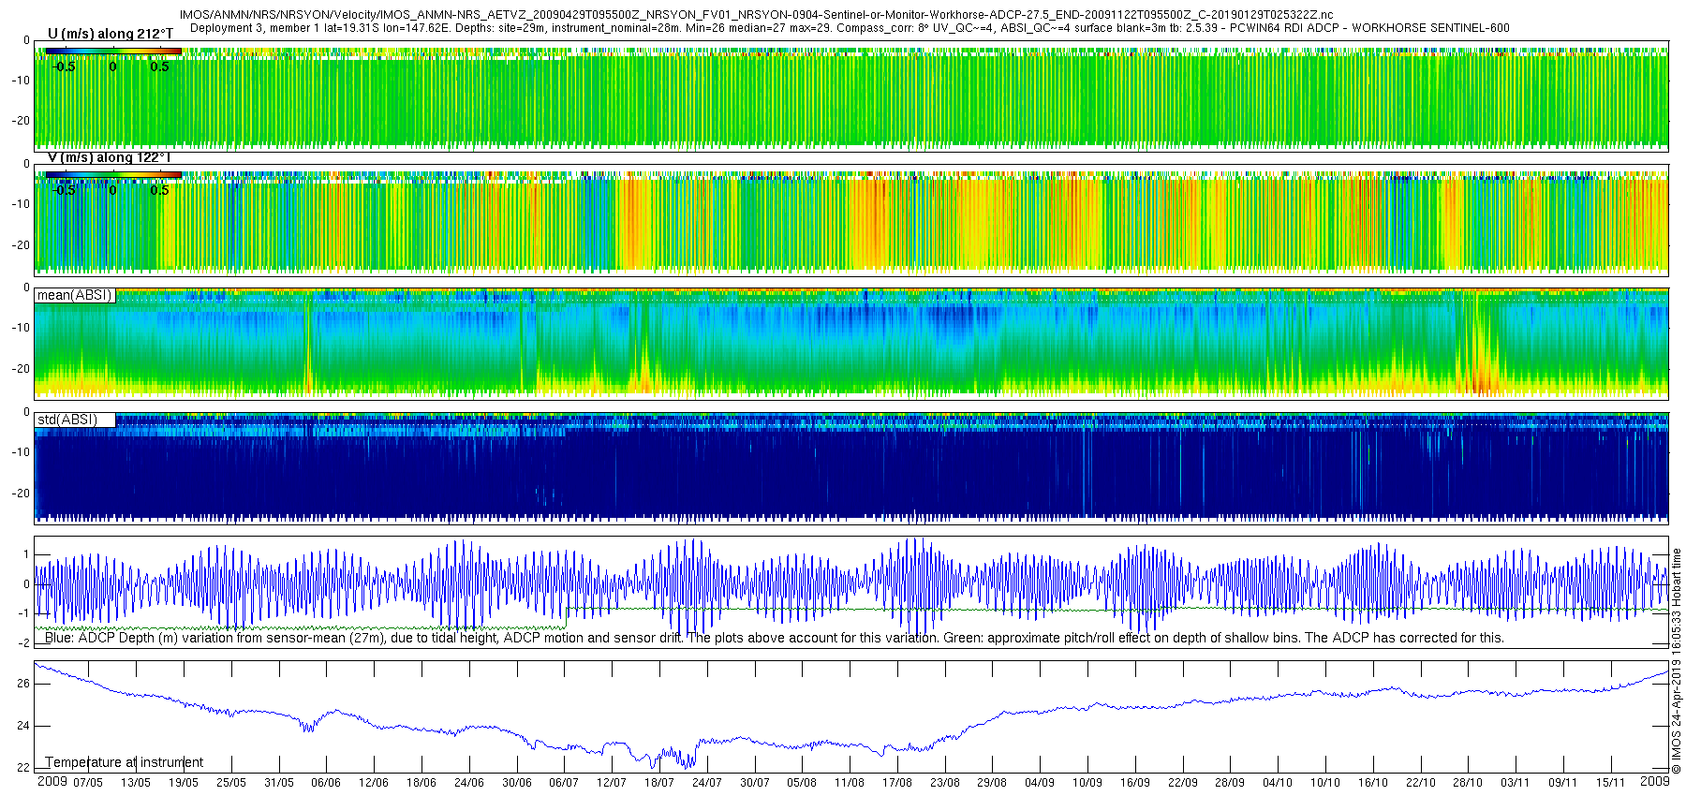Click the '15/11' date tick label
The height and width of the screenshot is (796, 1686).
1611,783
